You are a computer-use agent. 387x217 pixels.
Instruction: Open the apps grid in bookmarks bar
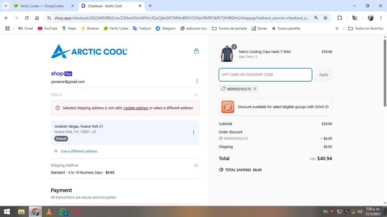coord(7,28)
